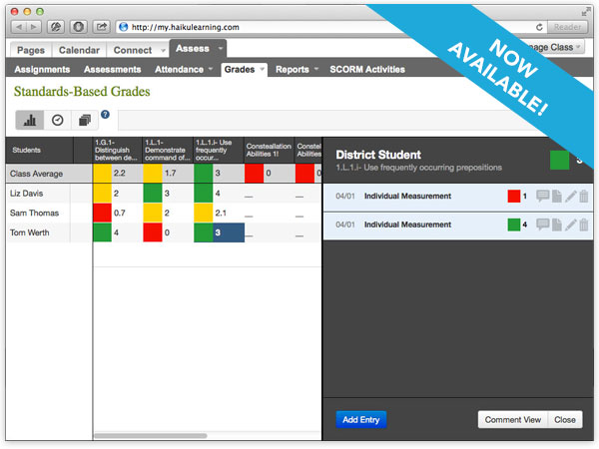Open SCORM Activities section

tap(365, 70)
